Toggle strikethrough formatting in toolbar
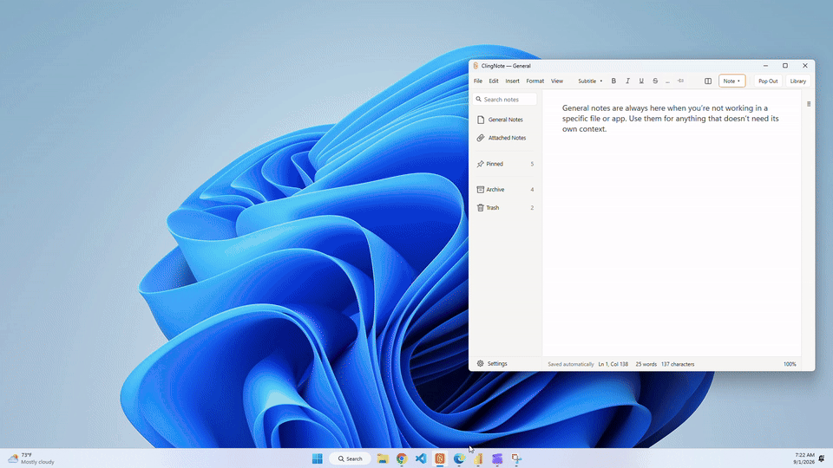The width and height of the screenshot is (833, 468). click(x=655, y=81)
